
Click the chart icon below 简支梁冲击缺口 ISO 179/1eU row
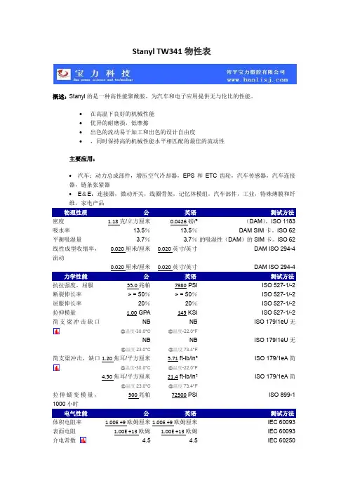[56, 331]
